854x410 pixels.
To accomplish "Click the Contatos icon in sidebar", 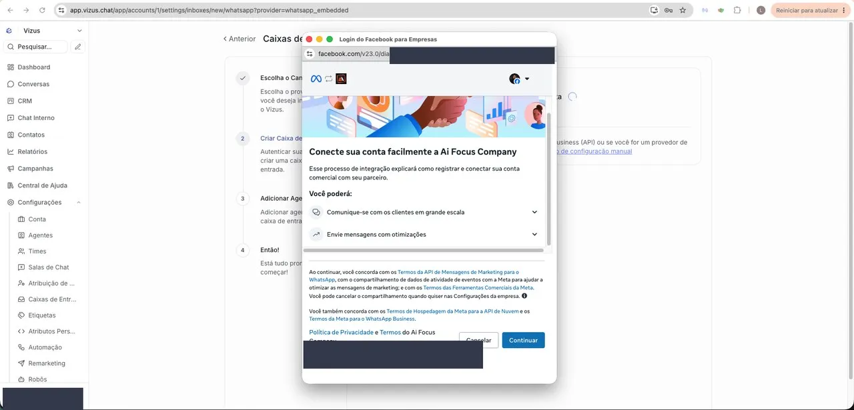I will click(11, 135).
